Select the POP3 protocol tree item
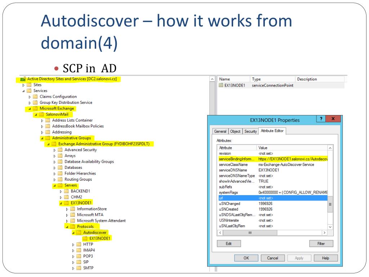The height and width of the screenshot is (277, 369). [88, 256]
